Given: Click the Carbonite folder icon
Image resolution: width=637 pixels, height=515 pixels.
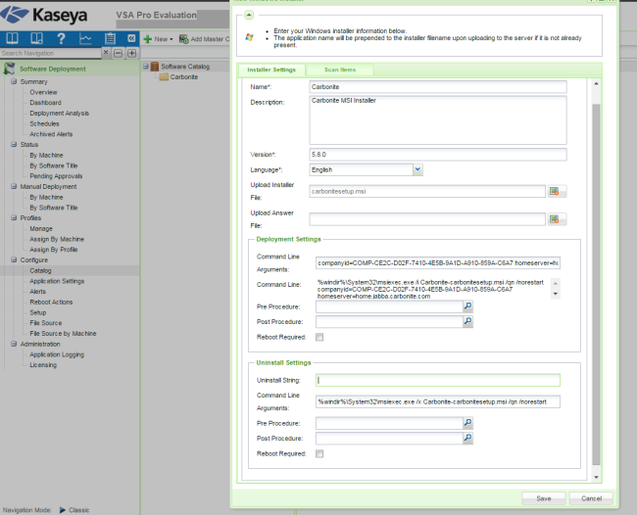Looking at the screenshot, I should point(164,76).
